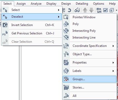Screen dimensions: 118x100
Task: Choose Groups... in the Deselect submenu
Action: (x=90, y=79)
